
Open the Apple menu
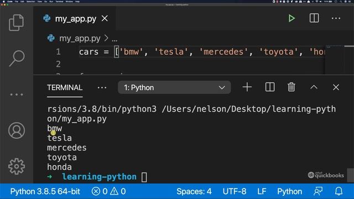pos(4,1)
